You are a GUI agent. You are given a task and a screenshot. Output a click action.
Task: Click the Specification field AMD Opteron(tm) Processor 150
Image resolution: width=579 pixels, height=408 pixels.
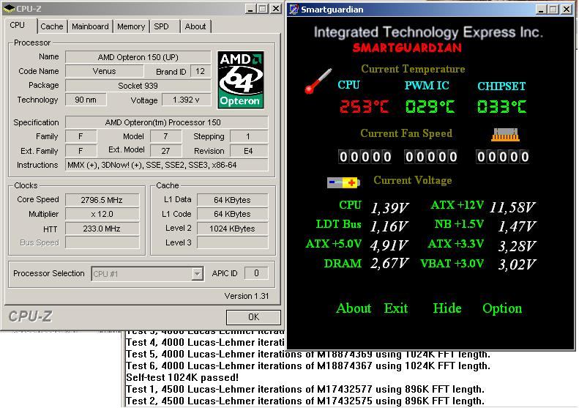pyautogui.click(x=166, y=122)
